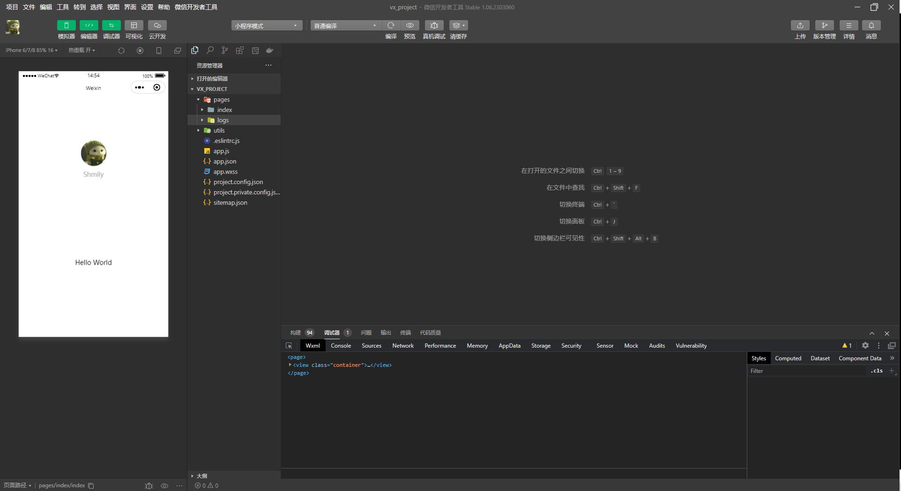The width and height of the screenshot is (901, 491).
Task: Open the 文件 menu
Action: click(29, 7)
